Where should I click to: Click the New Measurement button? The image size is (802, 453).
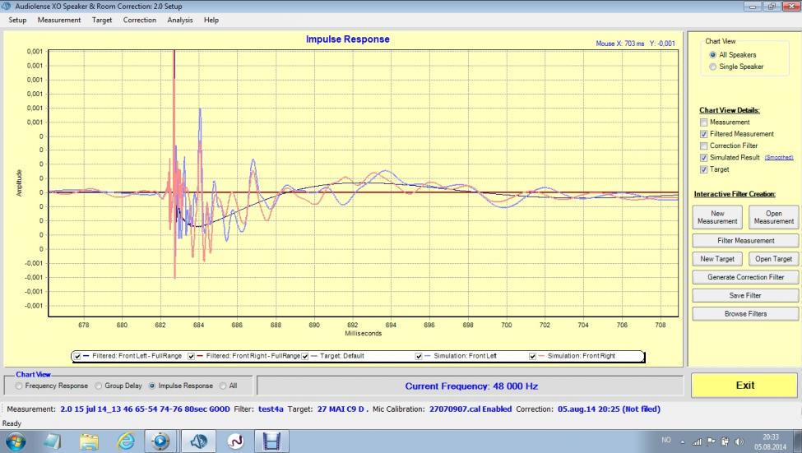point(717,217)
